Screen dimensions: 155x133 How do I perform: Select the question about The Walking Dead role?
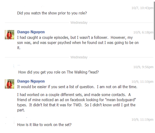[x=59, y=72]
